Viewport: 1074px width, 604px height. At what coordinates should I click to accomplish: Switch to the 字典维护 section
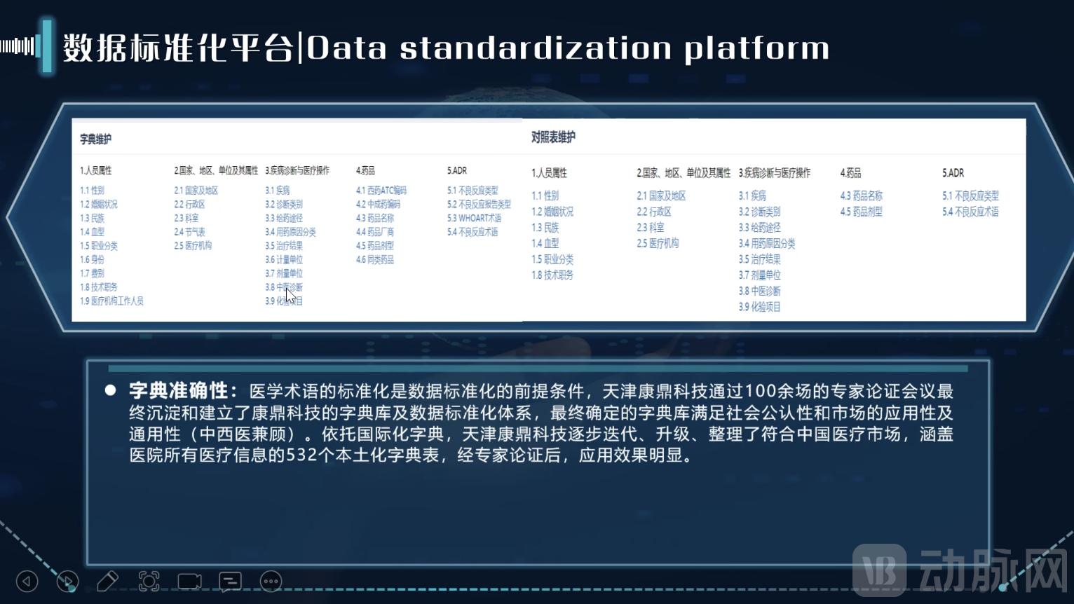[96, 139]
